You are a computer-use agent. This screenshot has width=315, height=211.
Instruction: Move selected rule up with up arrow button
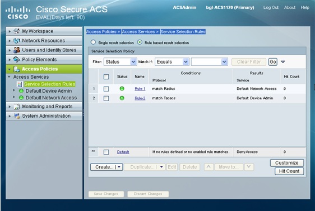click(209, 167)
